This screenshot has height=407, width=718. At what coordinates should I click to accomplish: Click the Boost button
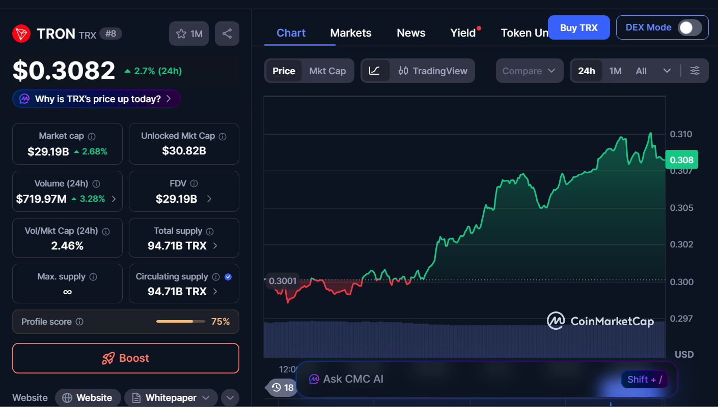pyautogui.click(x=125, y=358)
